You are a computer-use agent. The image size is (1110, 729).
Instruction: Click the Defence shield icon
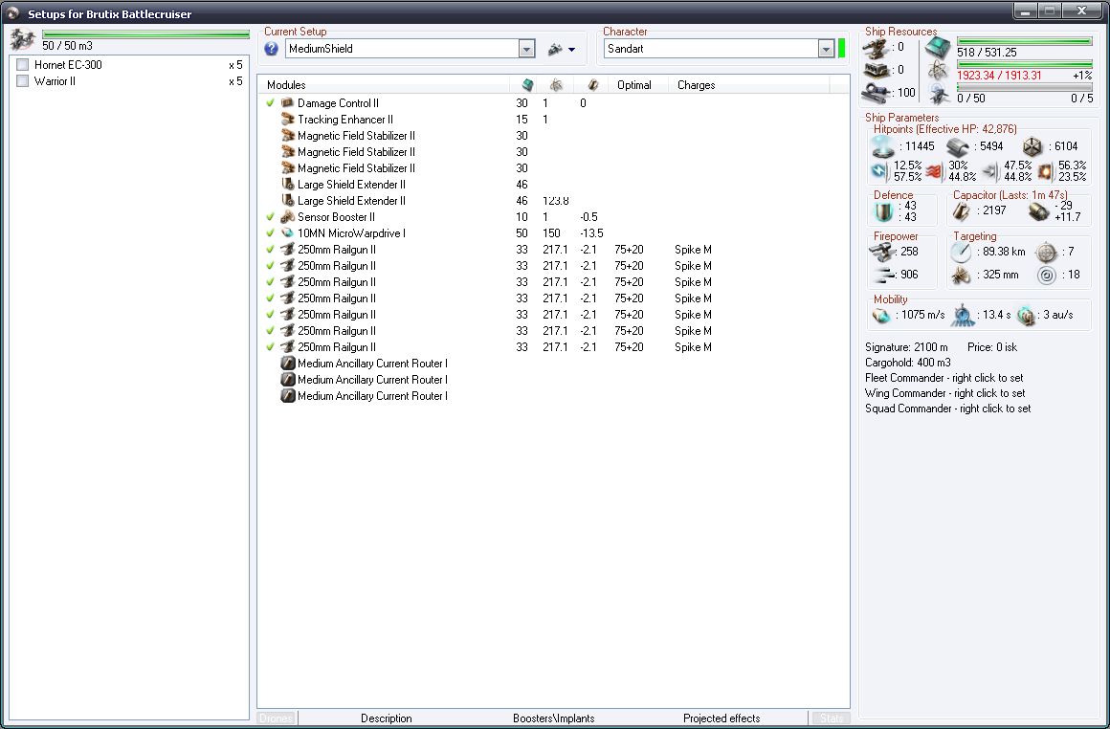[883, 211]
